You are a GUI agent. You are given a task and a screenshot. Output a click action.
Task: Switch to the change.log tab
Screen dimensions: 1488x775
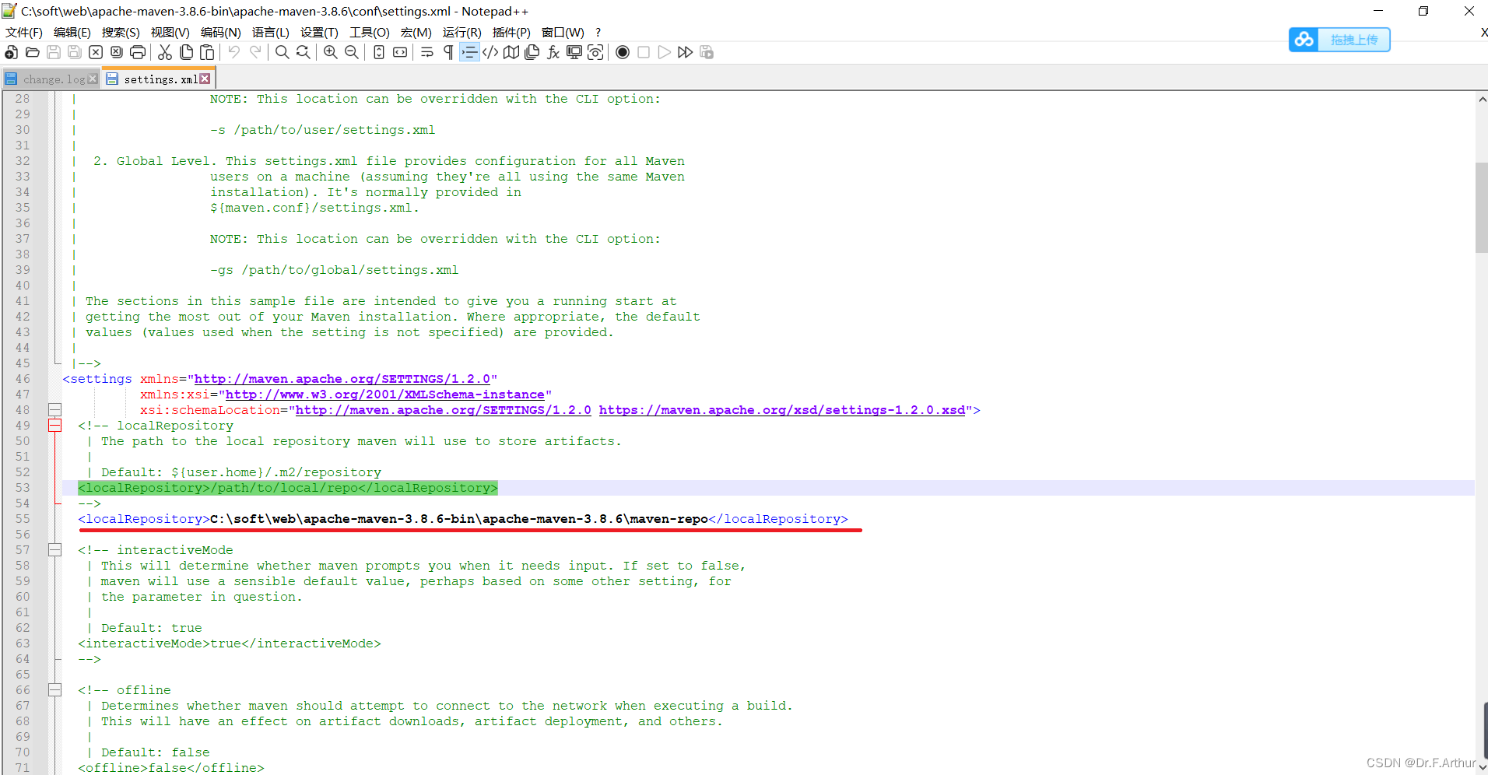coord(54,79)
